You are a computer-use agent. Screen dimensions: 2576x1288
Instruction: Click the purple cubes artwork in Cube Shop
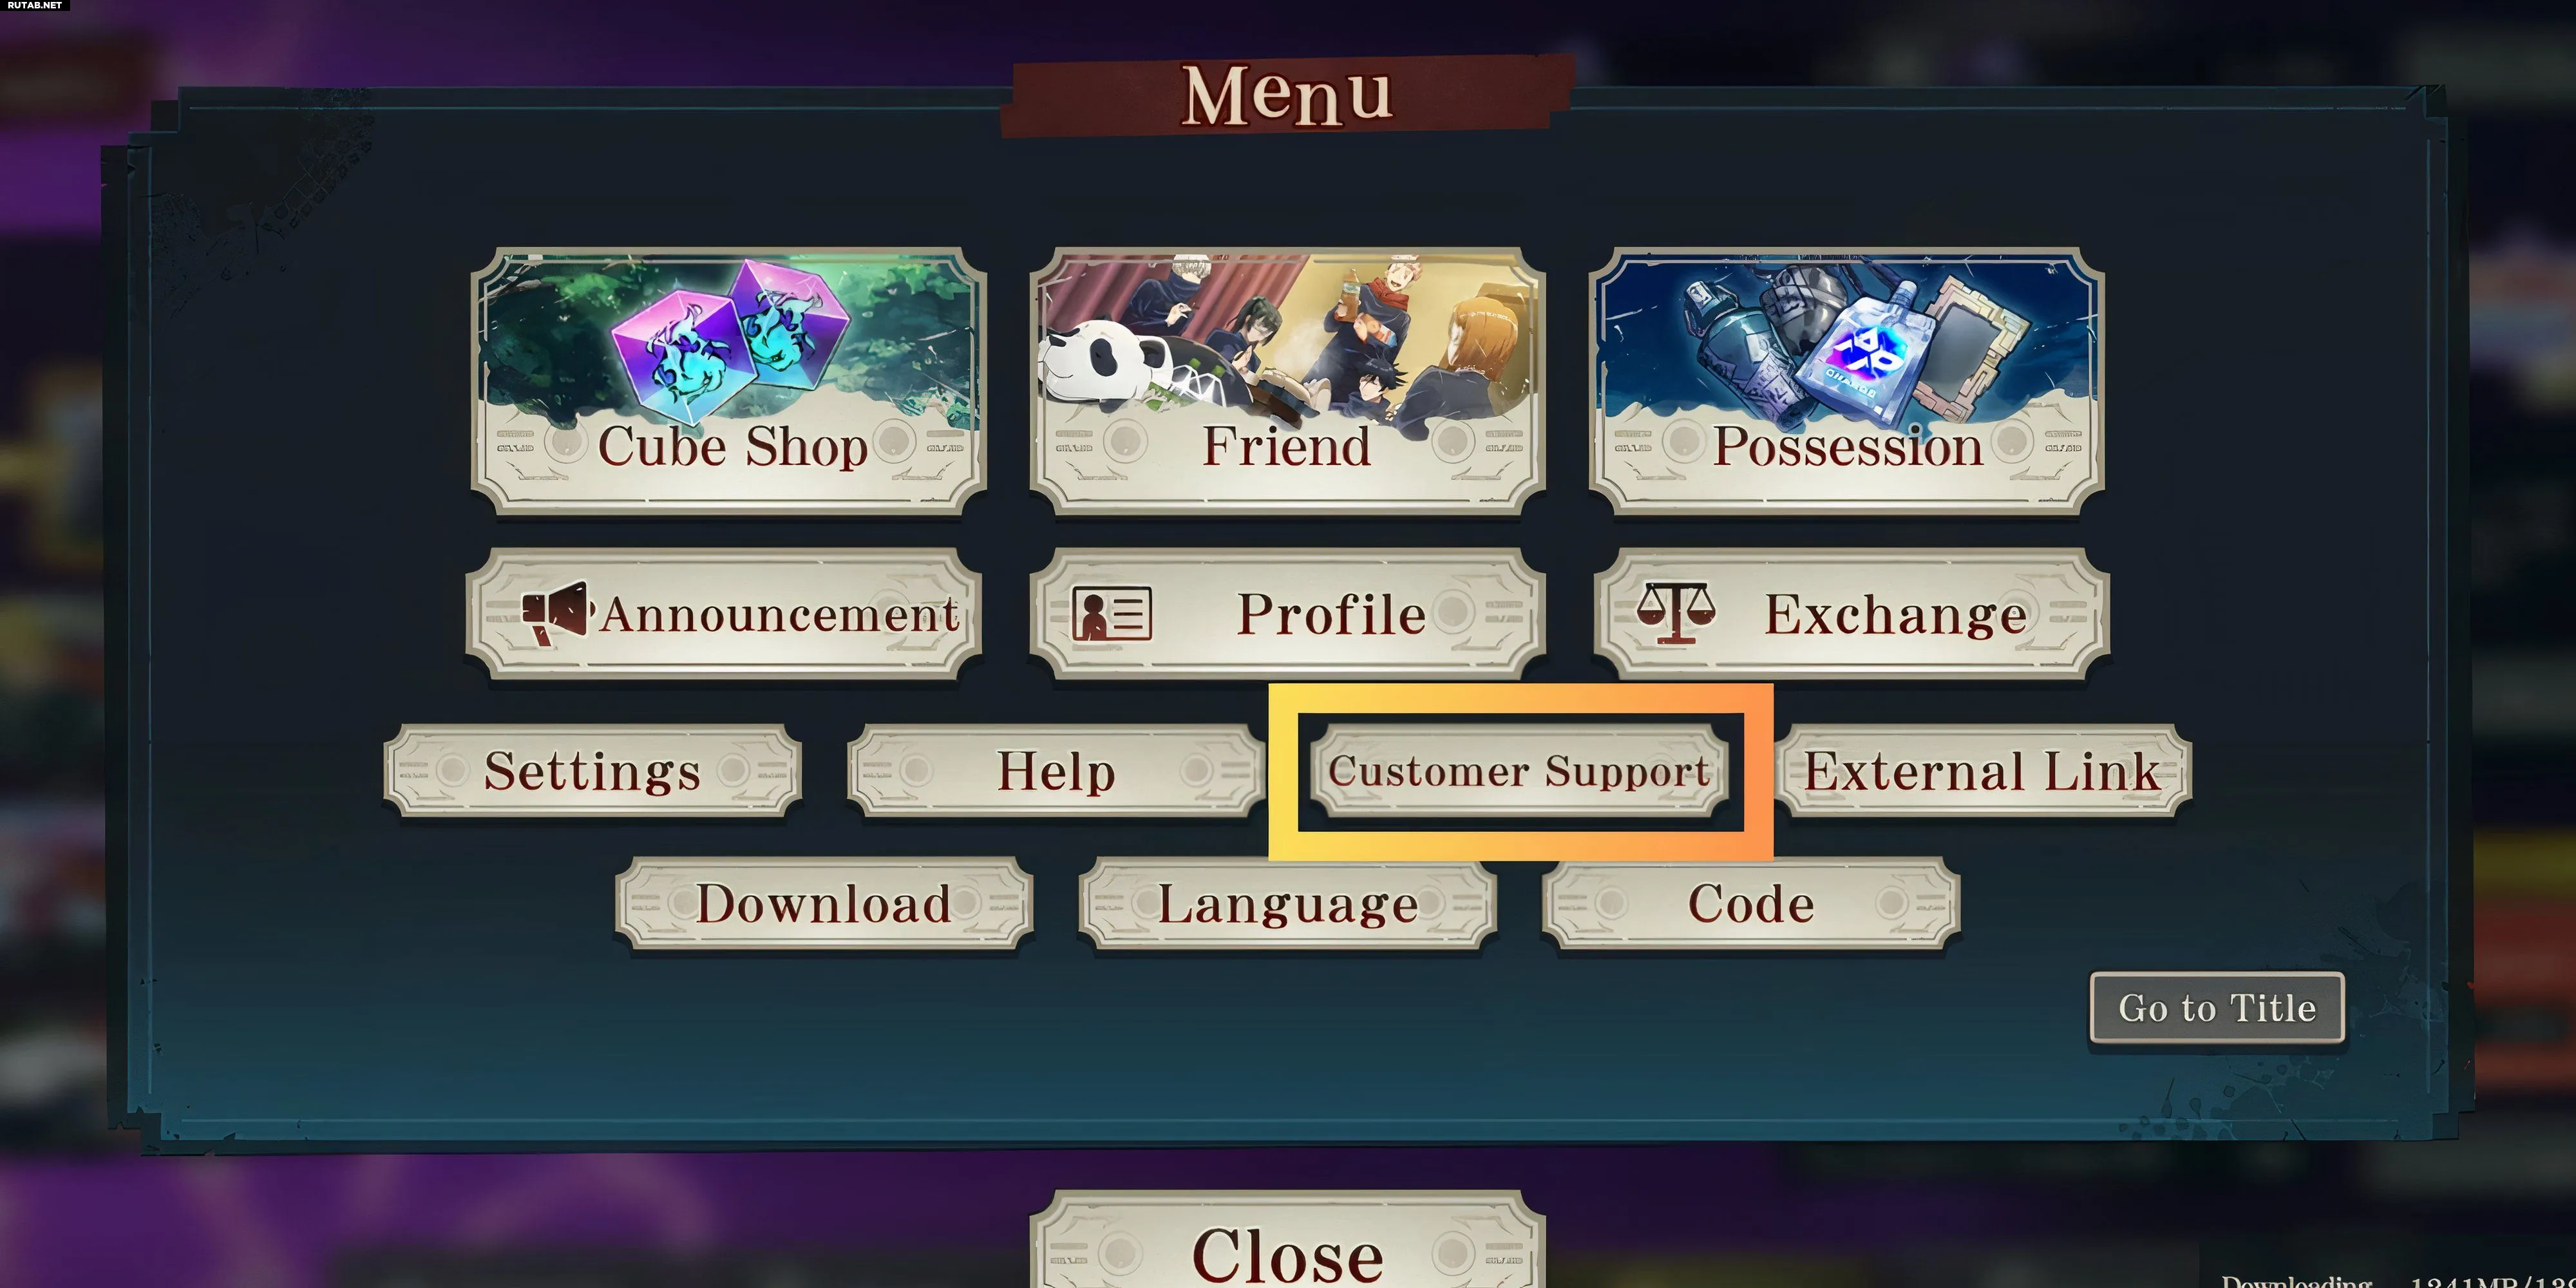click(x=729, y=340)
